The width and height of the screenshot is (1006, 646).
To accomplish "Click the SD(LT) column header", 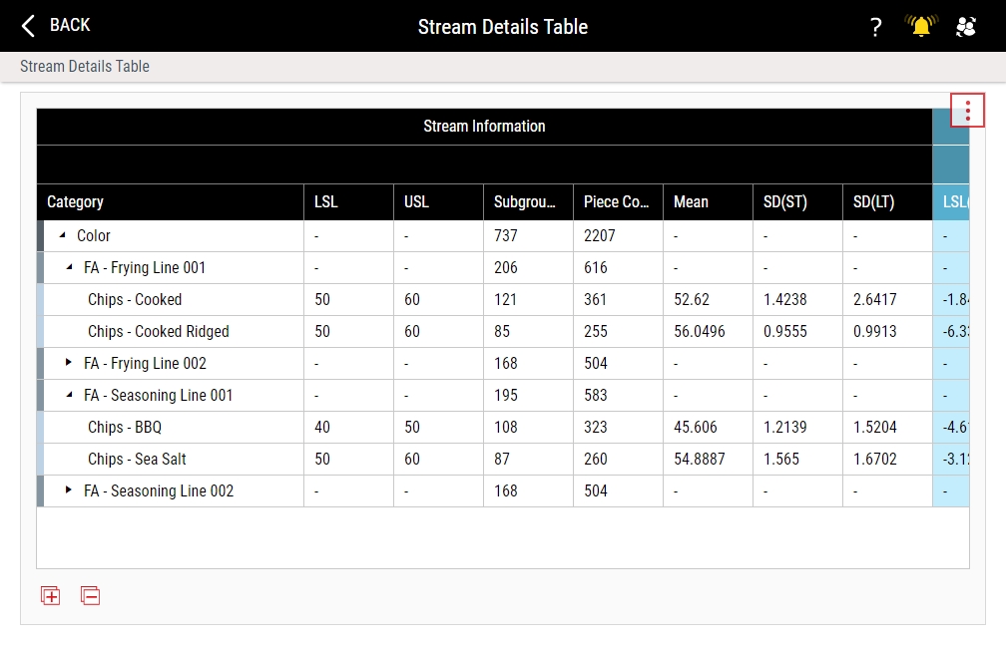I will point(887,201).
